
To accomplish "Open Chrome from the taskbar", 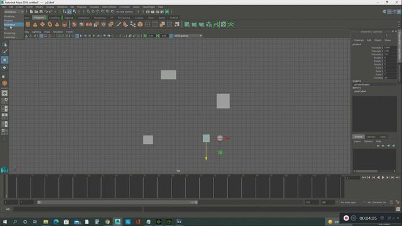I will [x=107, y=222].
